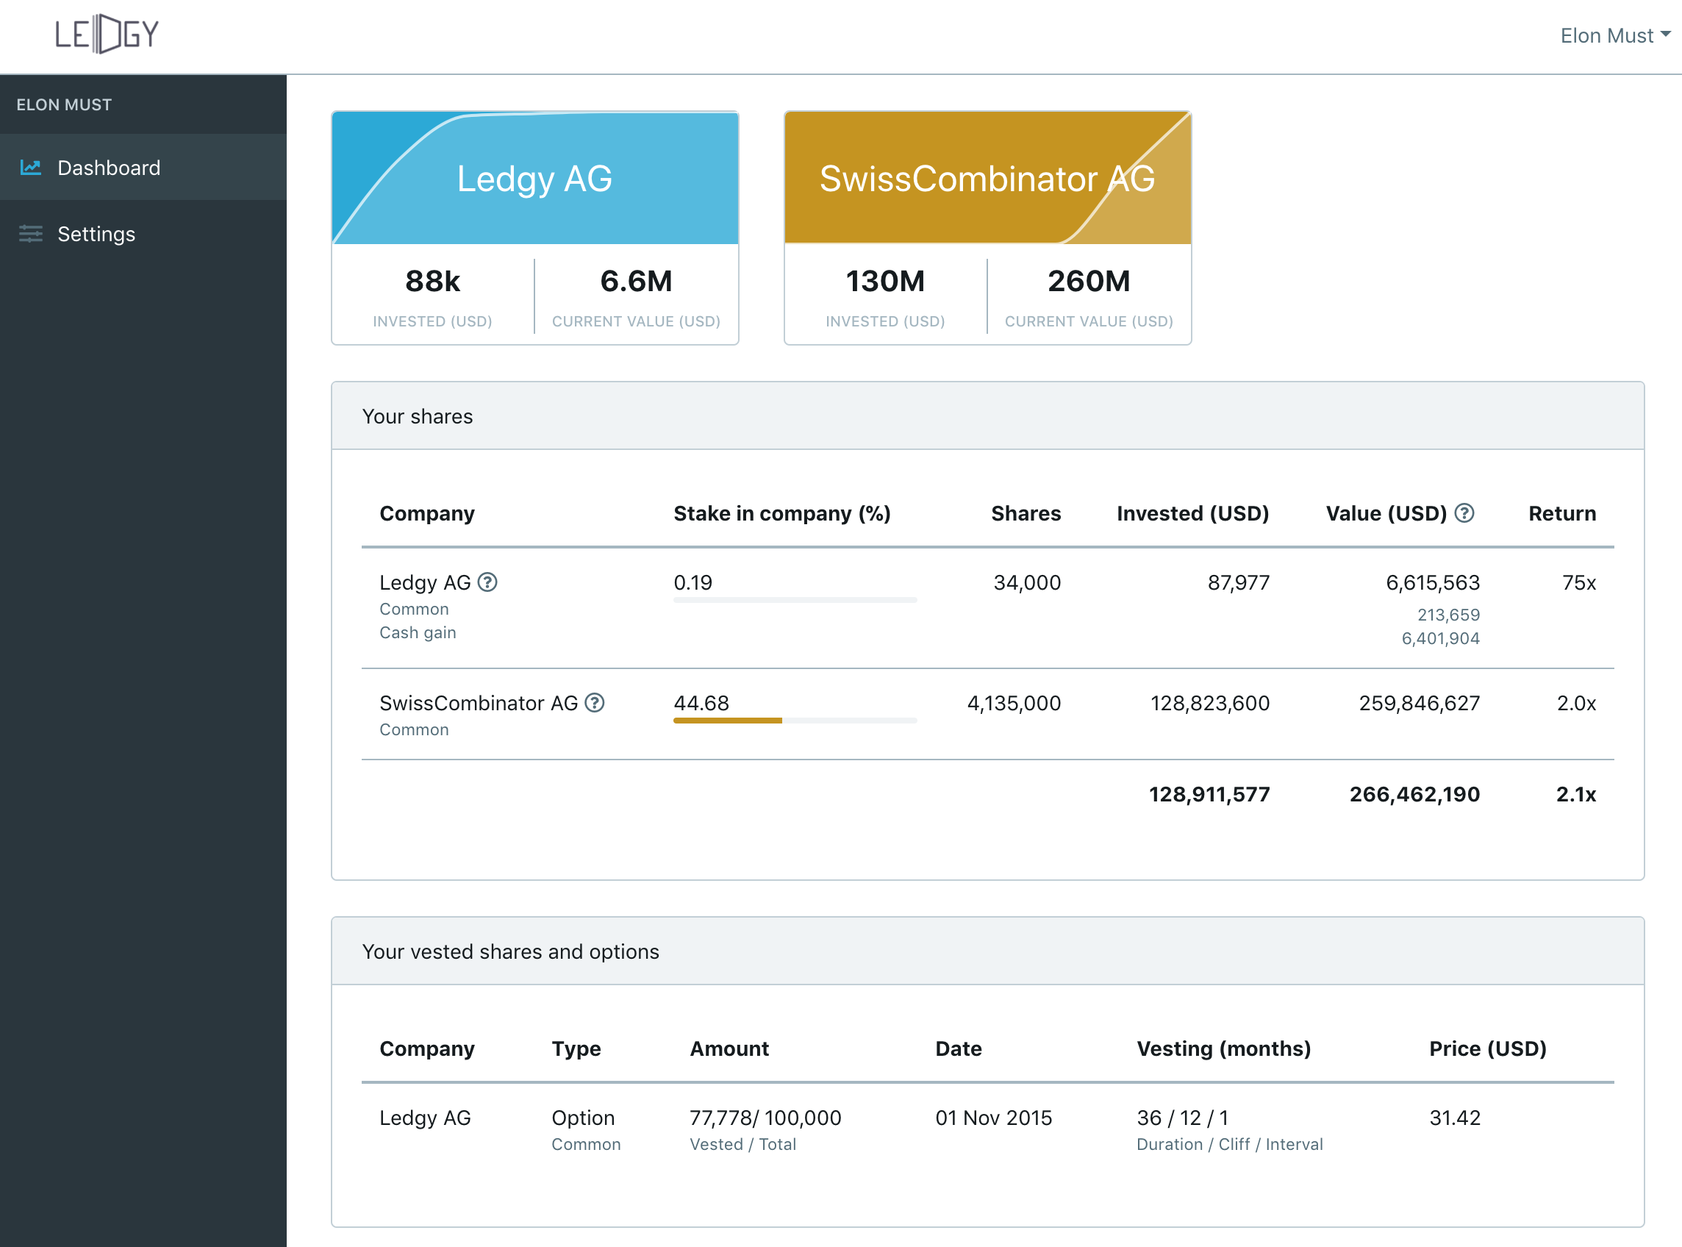Click Ledgy AG stake progress bar

795,600
